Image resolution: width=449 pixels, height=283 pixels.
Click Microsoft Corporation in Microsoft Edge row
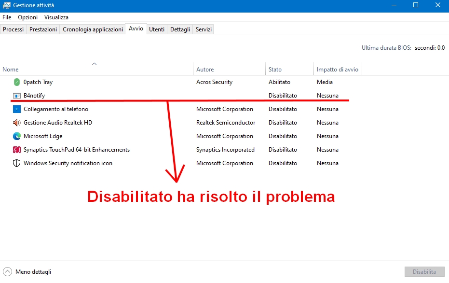pyautogui.click(x=225, y=136)
